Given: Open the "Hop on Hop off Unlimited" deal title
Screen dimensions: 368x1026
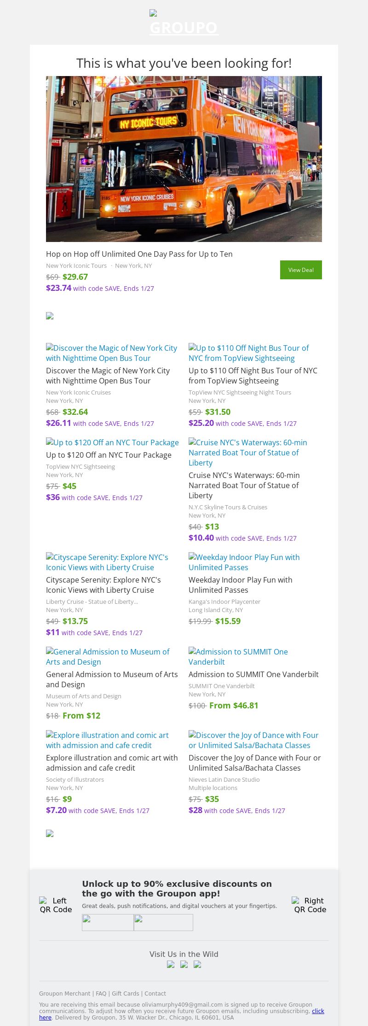Looking at the screenshot, I should 139,254.
